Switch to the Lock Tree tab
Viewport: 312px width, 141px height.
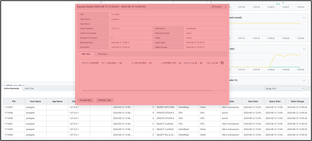point(29,88)
